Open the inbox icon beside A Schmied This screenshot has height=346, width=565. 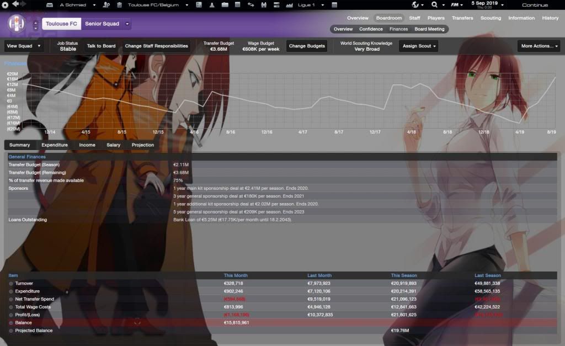click(x=50, y=5)
